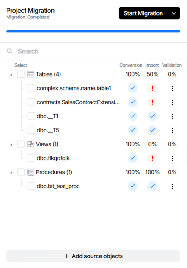Check the dbo.__T1 table checkbox
Viewport: 187px width, 268px height.
click(x=31, y=116)
